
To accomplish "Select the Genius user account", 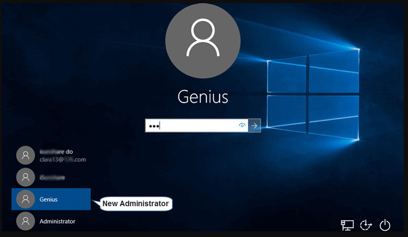I will (51, 199).
